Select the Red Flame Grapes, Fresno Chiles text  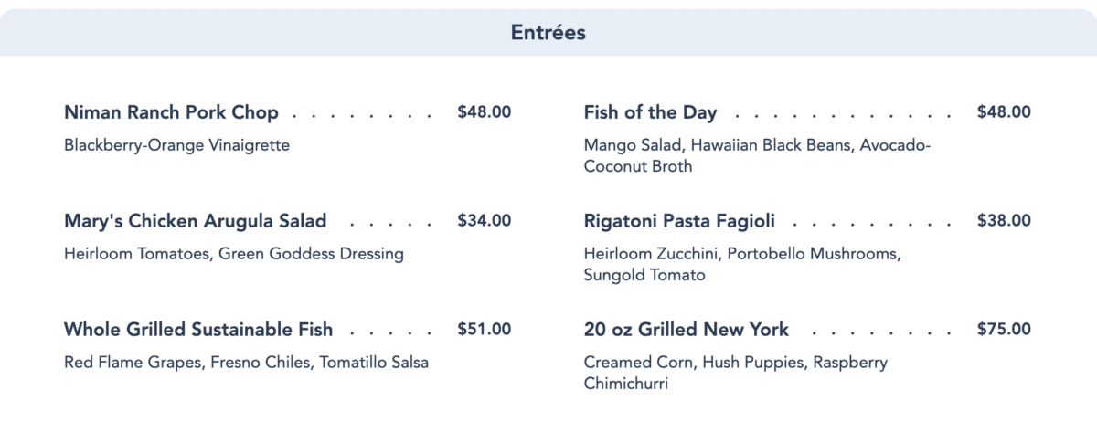pos(246,362)
